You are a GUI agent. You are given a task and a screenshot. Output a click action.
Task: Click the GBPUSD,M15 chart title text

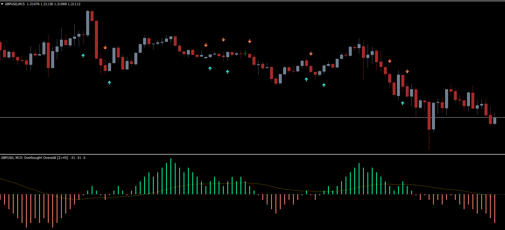point(15,4)
